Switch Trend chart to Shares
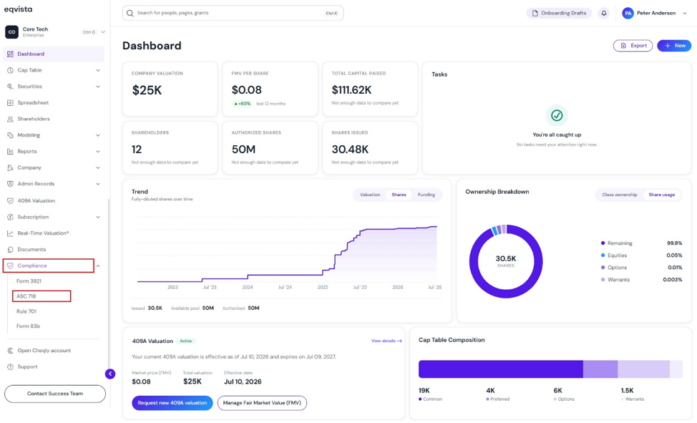The width and height of the screenshot is (697, 423). click(399, 195)
